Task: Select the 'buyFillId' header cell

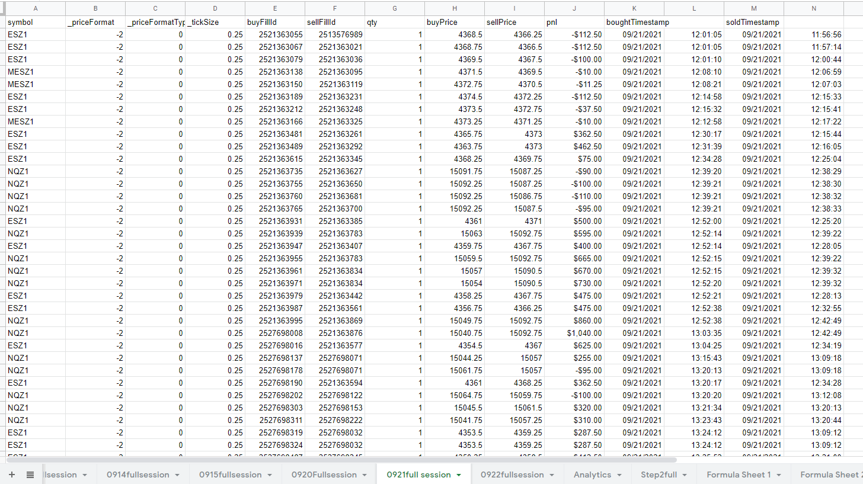Action: click(275, 22)
